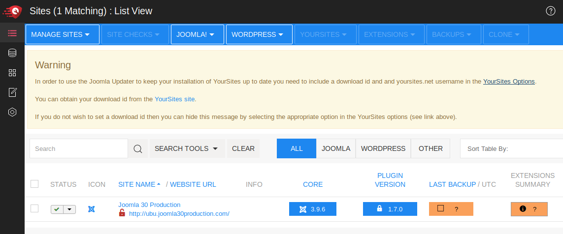Screen dimensions: 563x234
Task: Click the Extensions Summary header text
Action: pos(533,180)
